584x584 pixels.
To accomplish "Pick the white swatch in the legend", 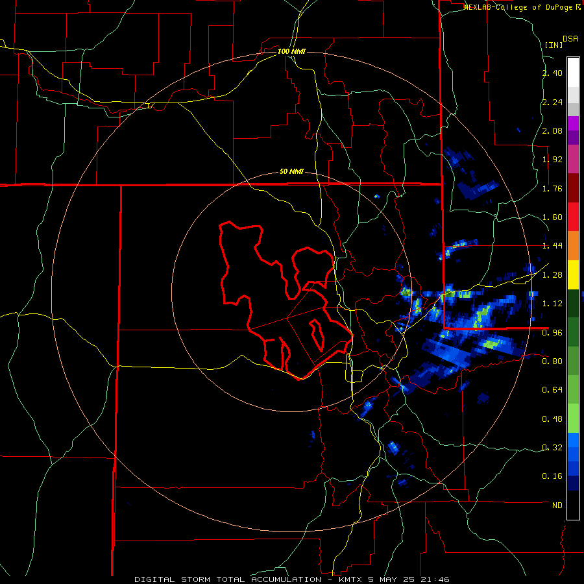I will pos(573,72).
